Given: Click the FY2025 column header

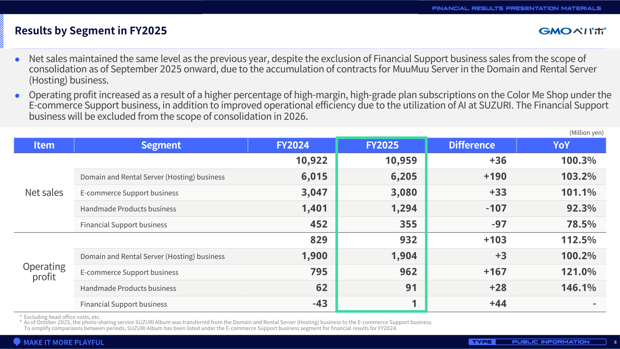Looking at the screenshot, I should 382,145.
